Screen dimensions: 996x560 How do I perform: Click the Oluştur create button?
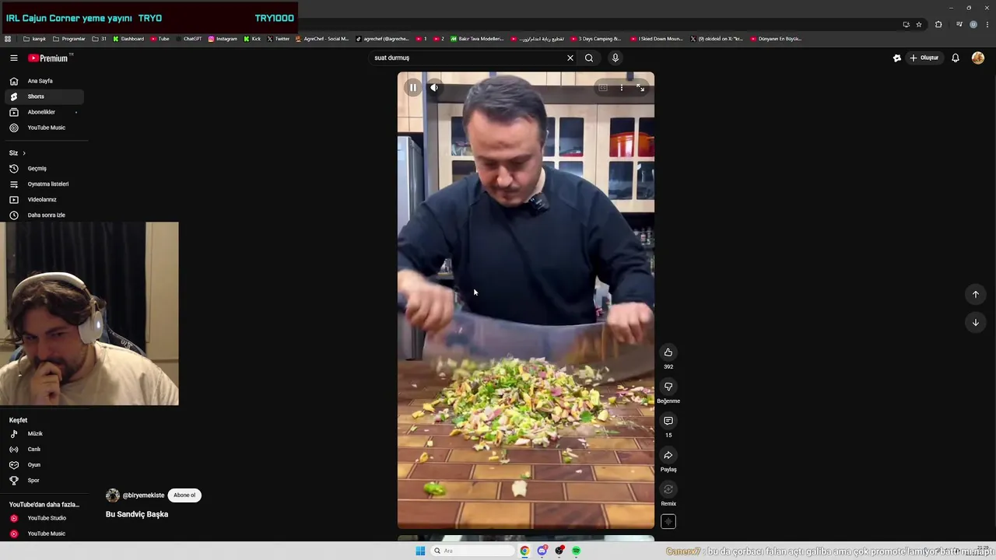[924, 58]
